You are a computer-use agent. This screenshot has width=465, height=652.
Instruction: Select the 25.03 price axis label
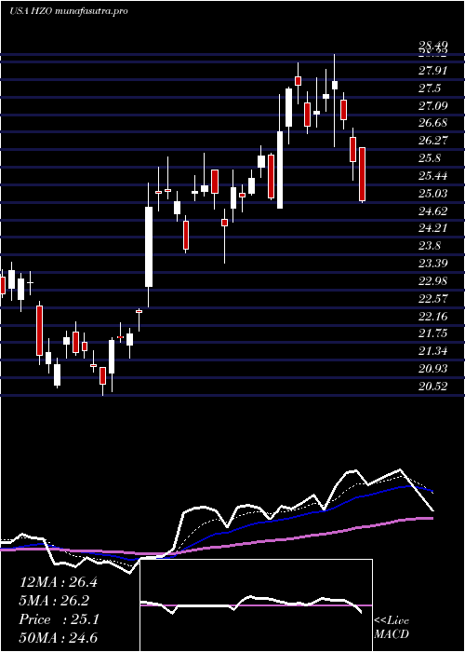tap(433, 194)
